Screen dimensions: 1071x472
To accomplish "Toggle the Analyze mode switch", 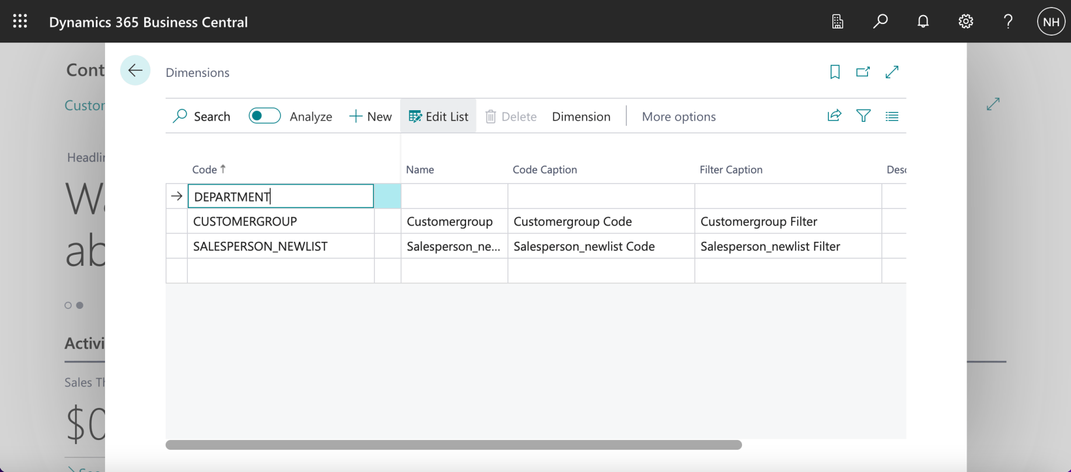I will (264, 116).
